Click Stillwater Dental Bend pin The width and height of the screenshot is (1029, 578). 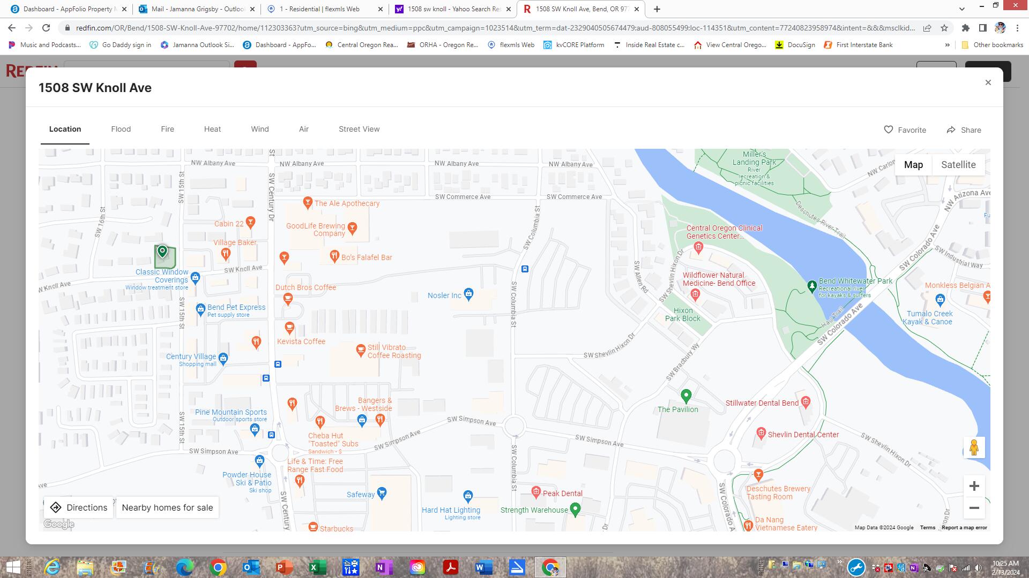click(806, 402)
